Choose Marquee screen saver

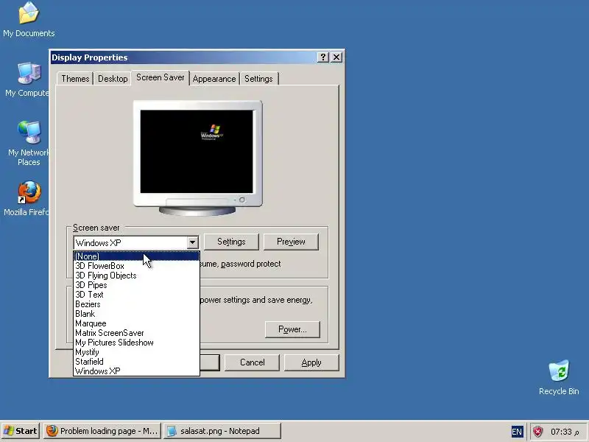[x=136, y=323]
